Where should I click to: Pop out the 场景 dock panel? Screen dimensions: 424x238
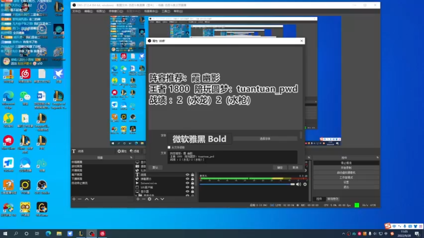(x=131, y=158)
